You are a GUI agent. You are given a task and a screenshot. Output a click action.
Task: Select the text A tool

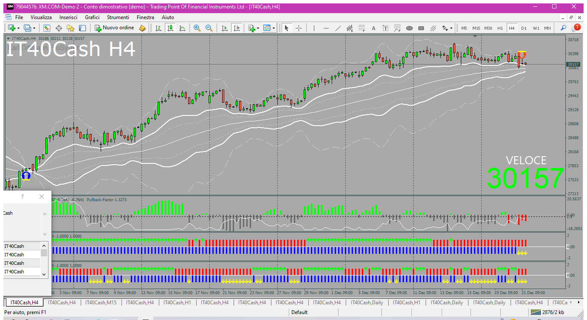(x=374, y=28)
